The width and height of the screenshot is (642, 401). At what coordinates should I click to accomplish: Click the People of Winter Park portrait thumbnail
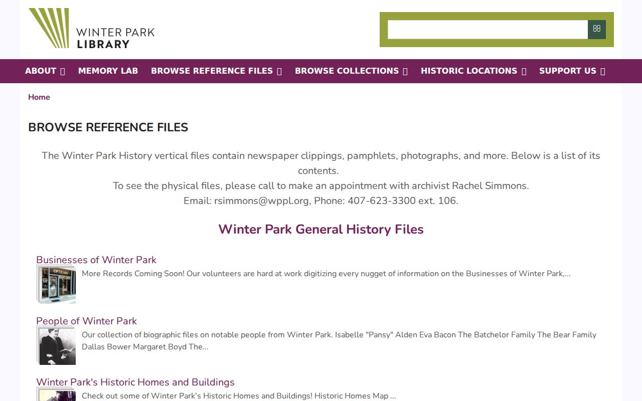[56, 346]
